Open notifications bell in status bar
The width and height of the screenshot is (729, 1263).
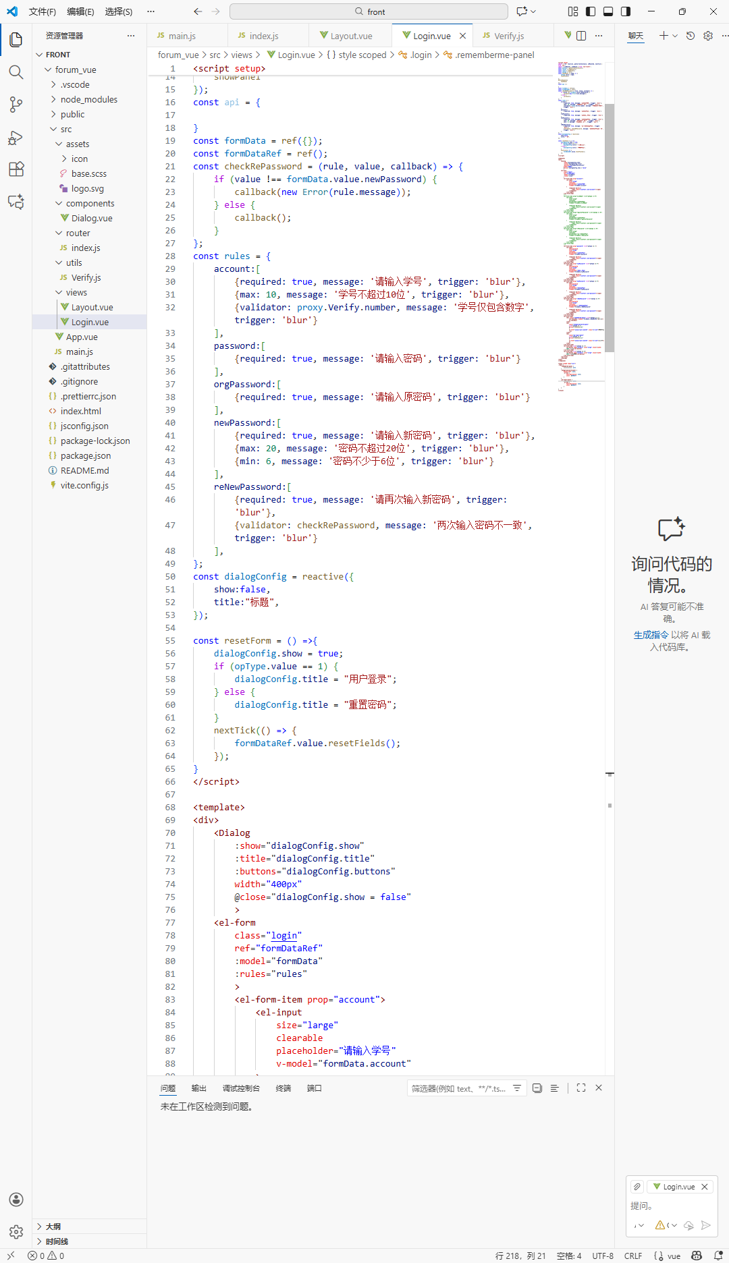click(718, 1256)
